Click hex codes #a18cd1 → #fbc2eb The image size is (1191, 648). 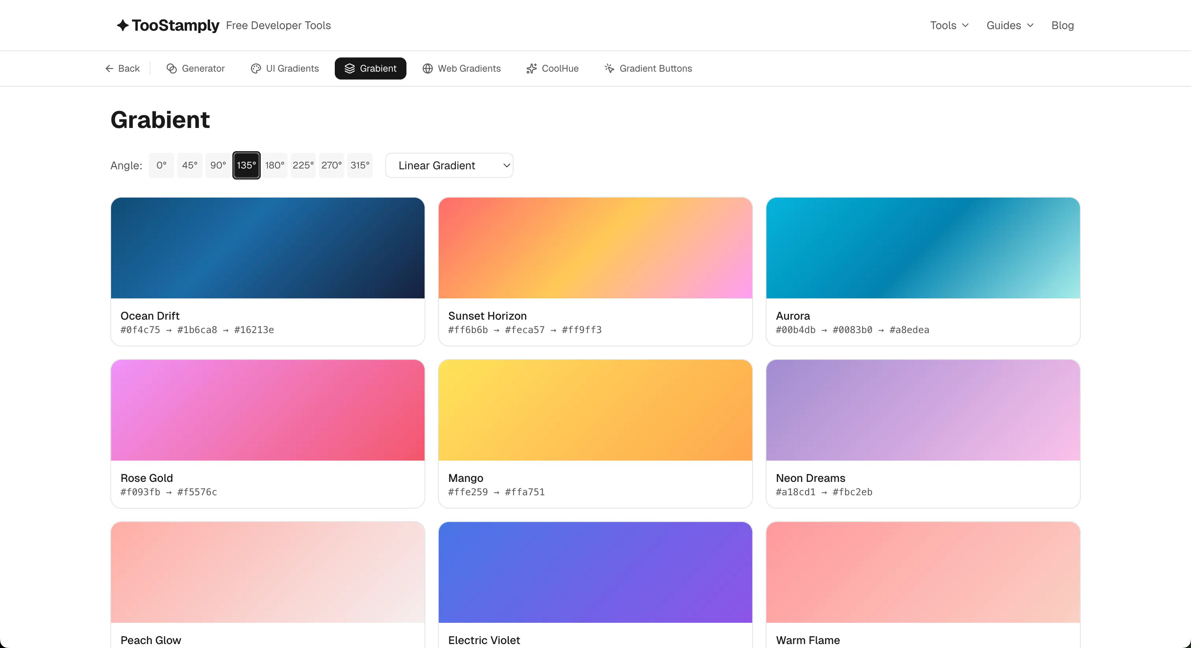(x=824, y=492)
